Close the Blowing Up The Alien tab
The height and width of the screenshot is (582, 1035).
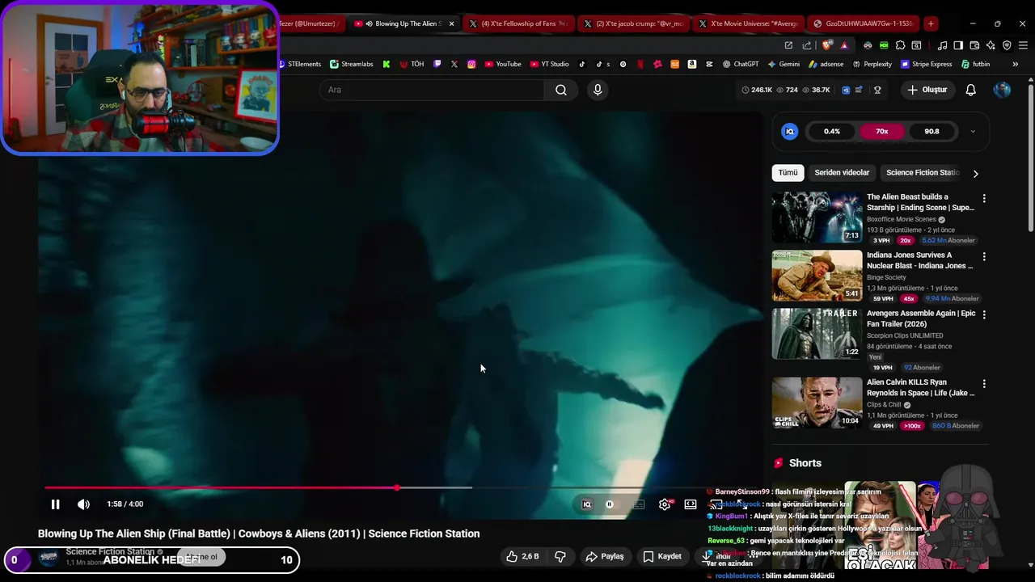click(x=451, y=23)
